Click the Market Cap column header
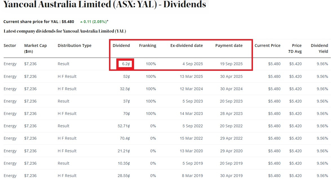Image resolution: width=331 pixels, height=179 pixels. click(35, 48)
